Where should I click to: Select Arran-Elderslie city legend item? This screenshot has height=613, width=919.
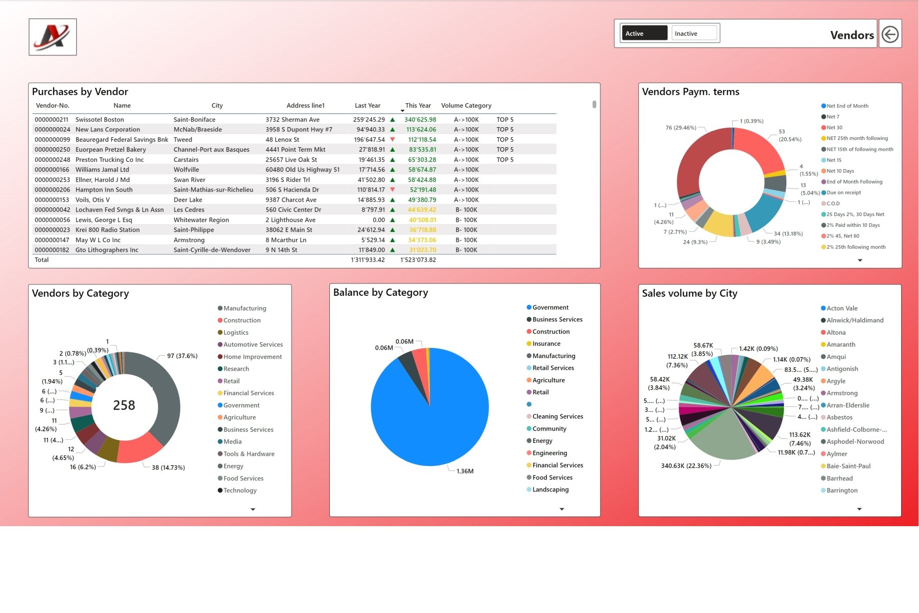[845, 405]
